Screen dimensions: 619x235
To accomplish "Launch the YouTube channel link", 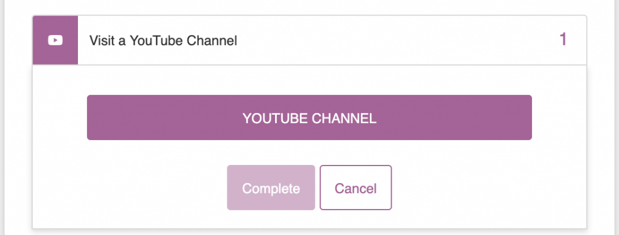I will point(309,117).
